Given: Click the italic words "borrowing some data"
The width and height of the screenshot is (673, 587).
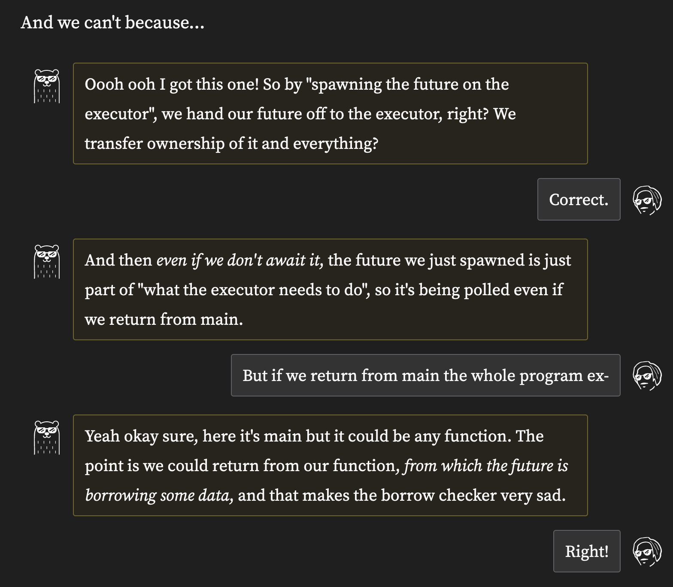Looking at the screenshot, I should tap(157, 496).
